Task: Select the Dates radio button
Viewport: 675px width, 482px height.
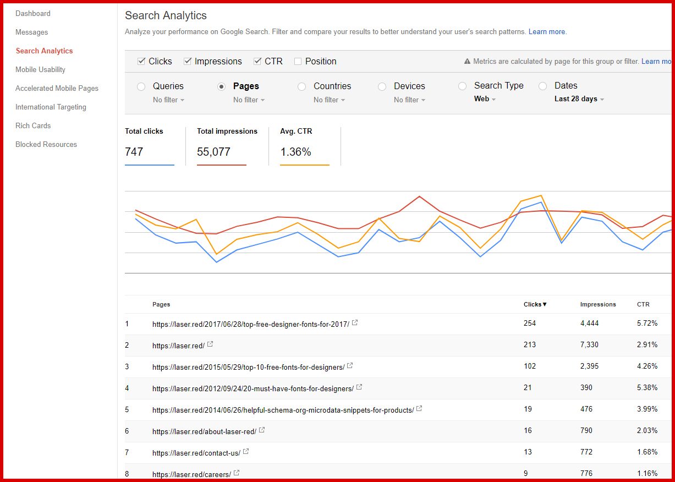Action: [x=543, y=86]
